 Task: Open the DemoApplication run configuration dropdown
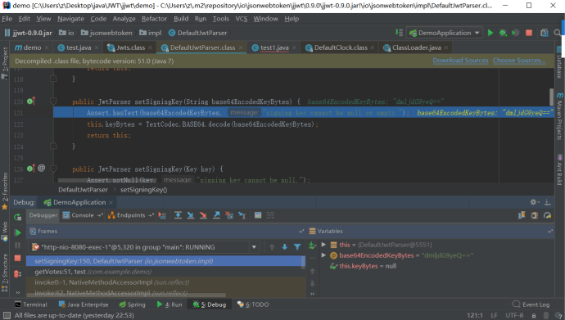[445, 33]
